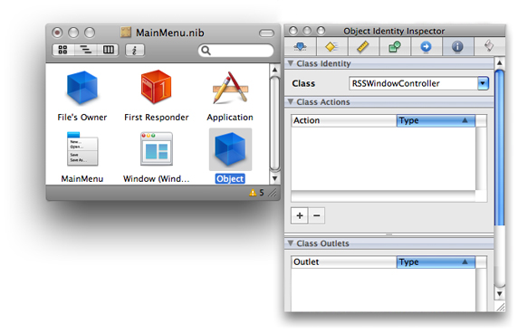Screen dimensions: 518x332
Task: Sort Class Outlets by the Type column
Action: (436, 262)
